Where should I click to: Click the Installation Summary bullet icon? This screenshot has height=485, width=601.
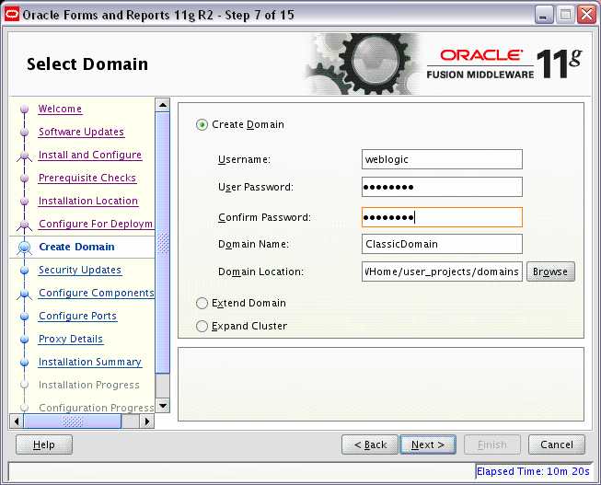coord(25,363)
